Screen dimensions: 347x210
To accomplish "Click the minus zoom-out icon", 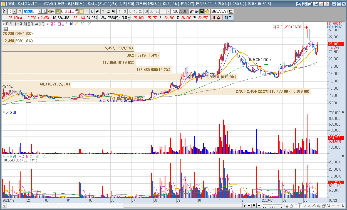I will pos(333,206).
